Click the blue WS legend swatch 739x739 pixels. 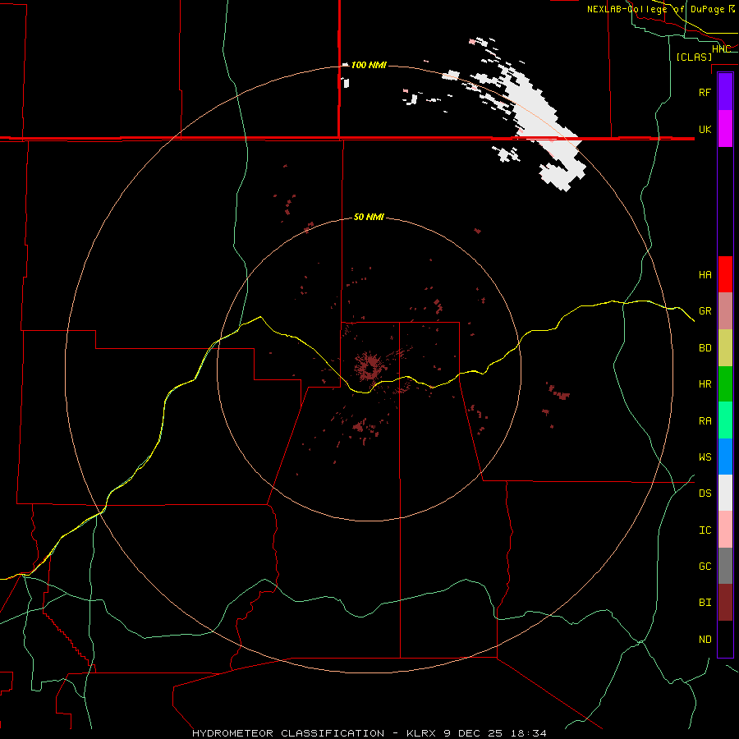point(725,457)
